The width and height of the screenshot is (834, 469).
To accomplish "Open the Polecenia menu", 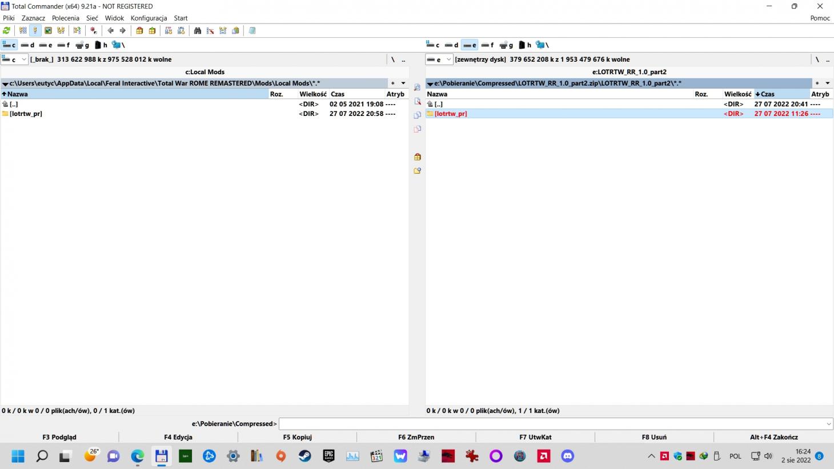I will [x=65, y=18].
